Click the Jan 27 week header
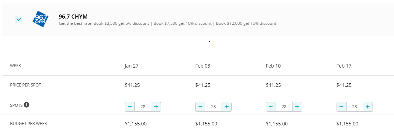The width and height of the screenshot is (394, 133). 132,66
